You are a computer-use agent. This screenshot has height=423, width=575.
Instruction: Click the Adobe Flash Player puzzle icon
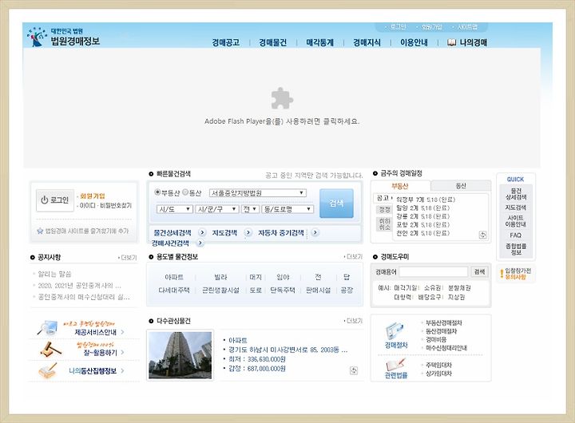point(282,98)
